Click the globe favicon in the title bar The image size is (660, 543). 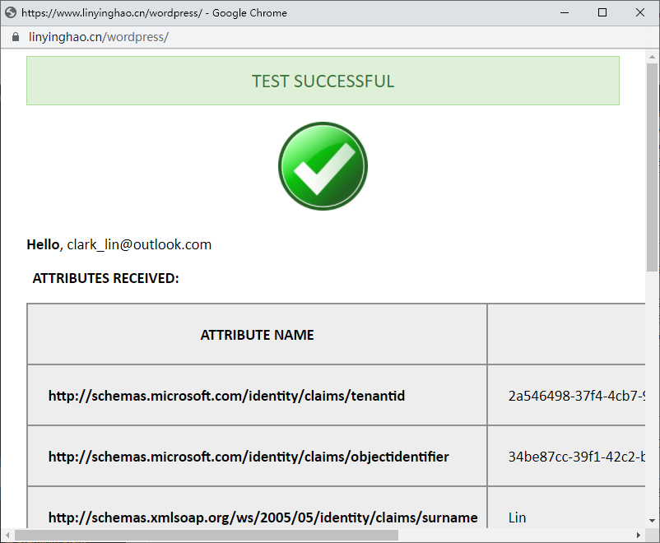pyautogui.click(x=12, y=12)
